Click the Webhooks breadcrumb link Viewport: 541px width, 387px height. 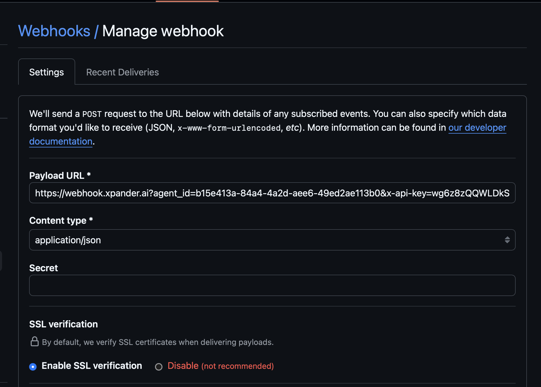point(54,31)
